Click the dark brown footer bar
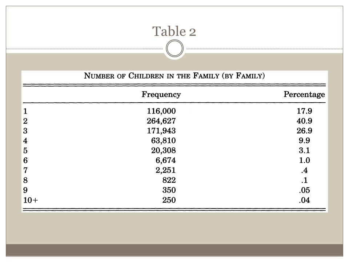 pyautogui.click(x=174, y=250)
